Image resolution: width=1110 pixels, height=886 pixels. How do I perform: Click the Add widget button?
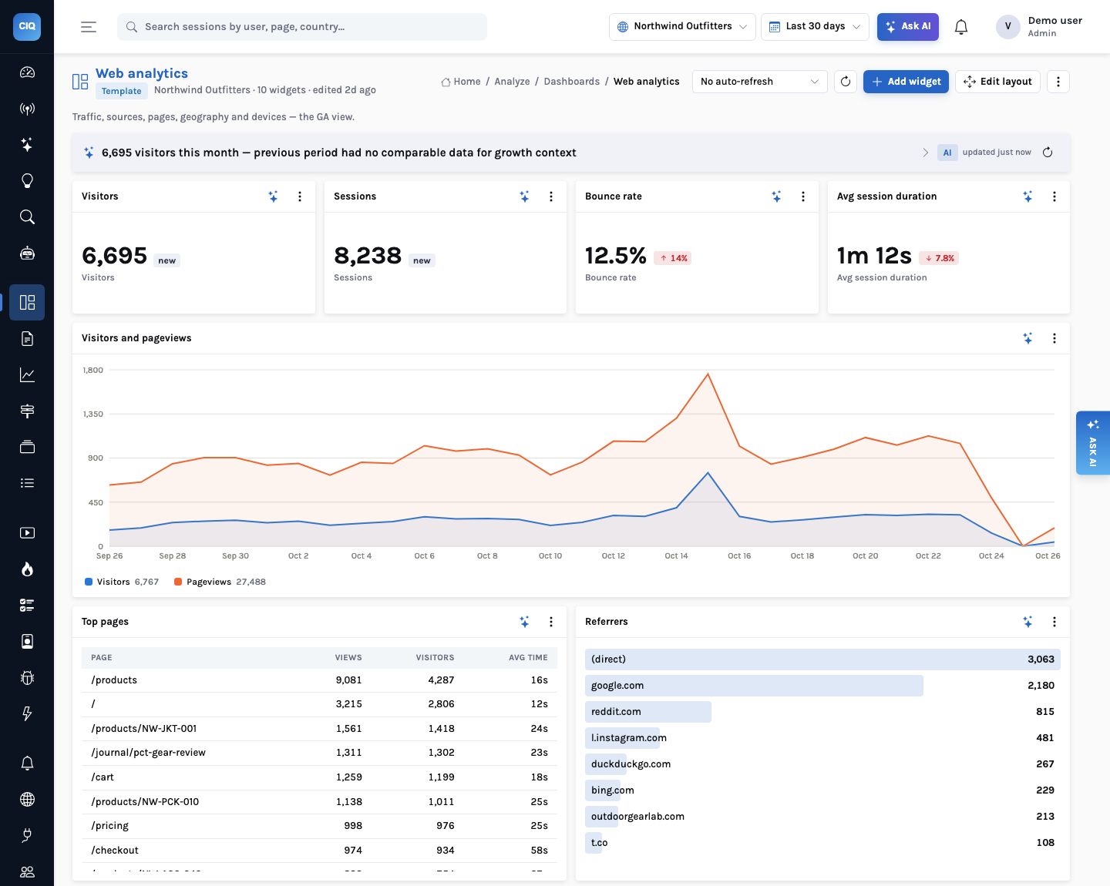[x=906, y=82]
